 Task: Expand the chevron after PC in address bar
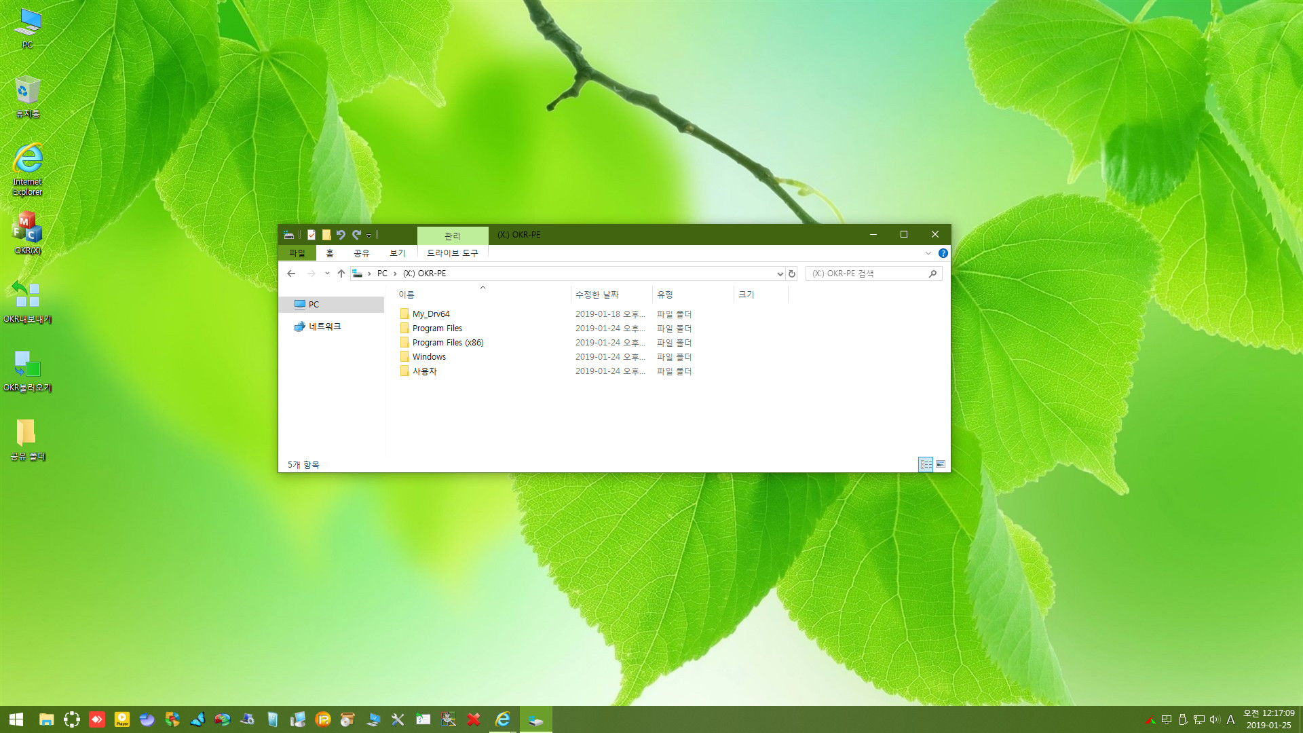click(395, 274)
